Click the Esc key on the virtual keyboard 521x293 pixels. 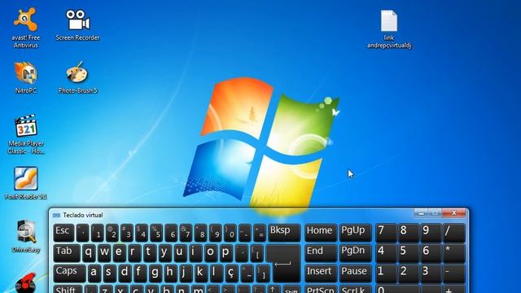63,232
